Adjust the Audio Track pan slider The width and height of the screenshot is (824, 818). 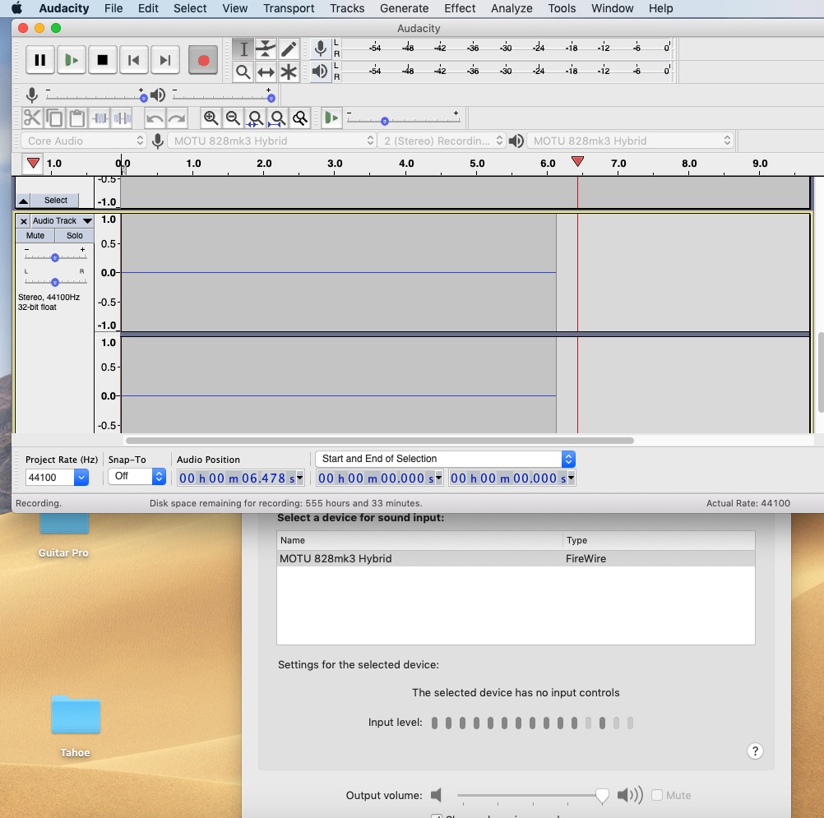point(54,282)
